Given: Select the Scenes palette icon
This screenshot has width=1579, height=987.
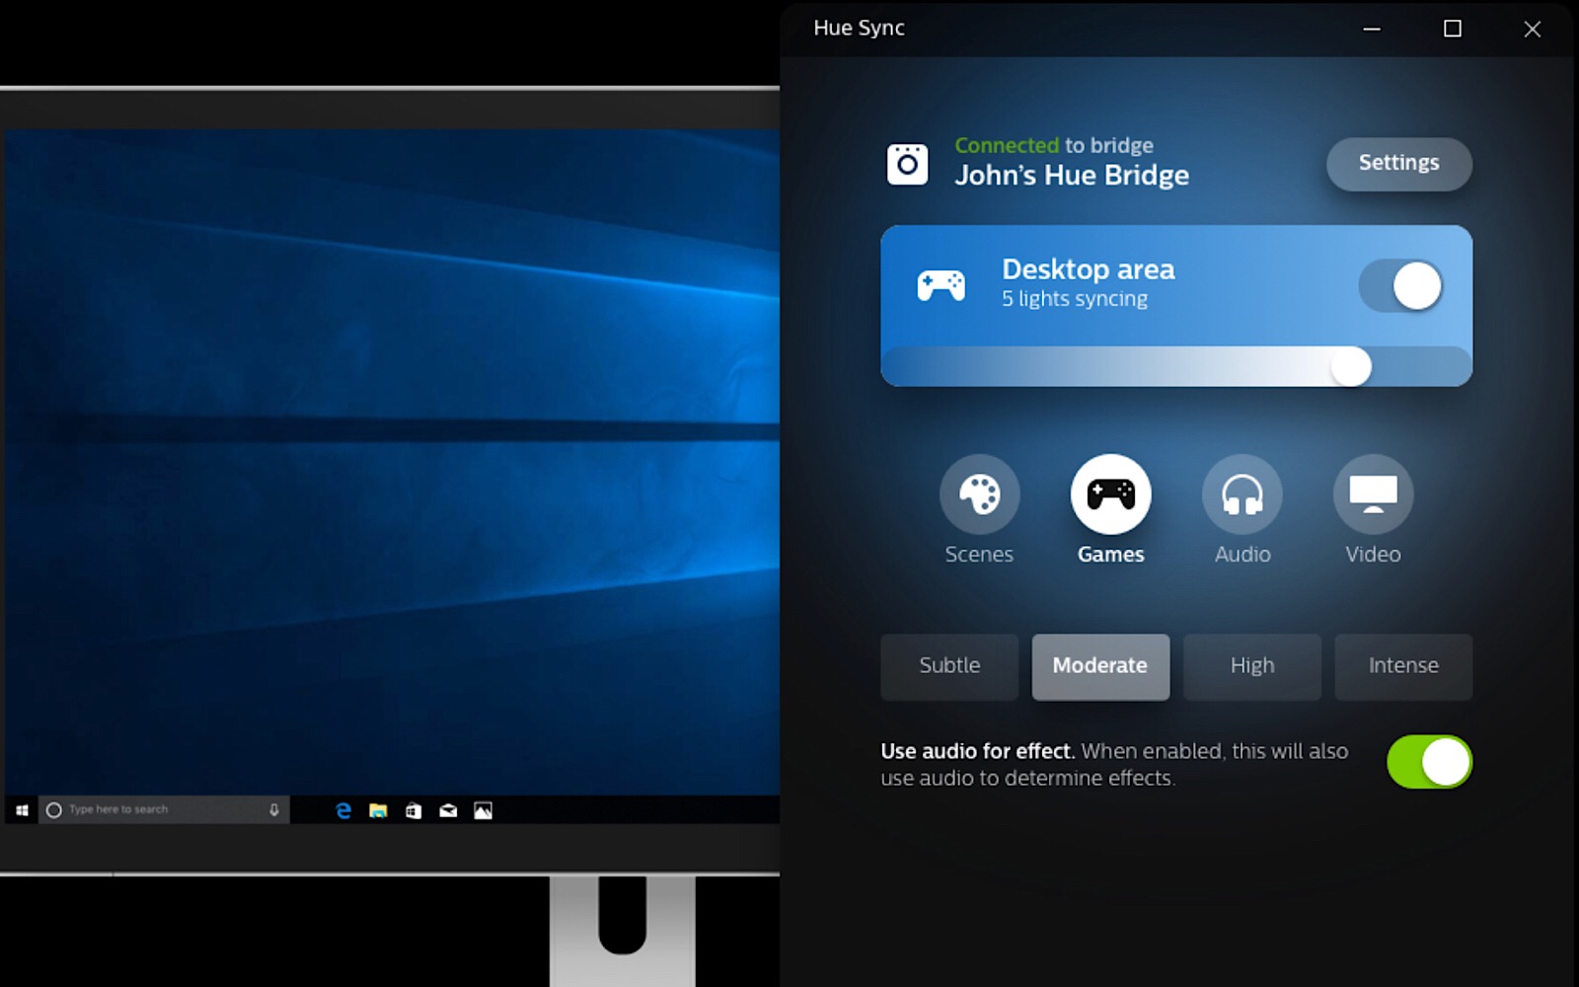Looking at the screenshot, I should point(979,494).
